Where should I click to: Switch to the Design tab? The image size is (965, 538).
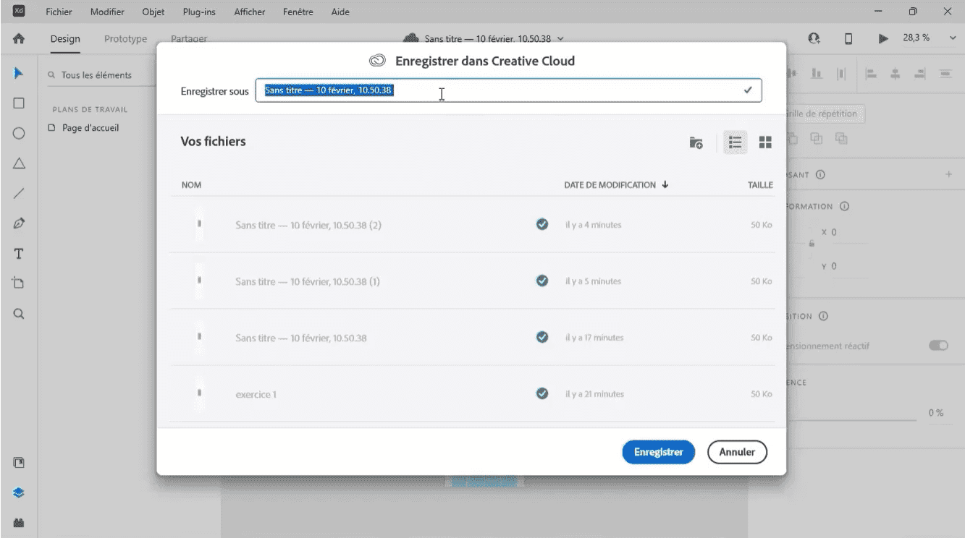[x=65, y=39]
